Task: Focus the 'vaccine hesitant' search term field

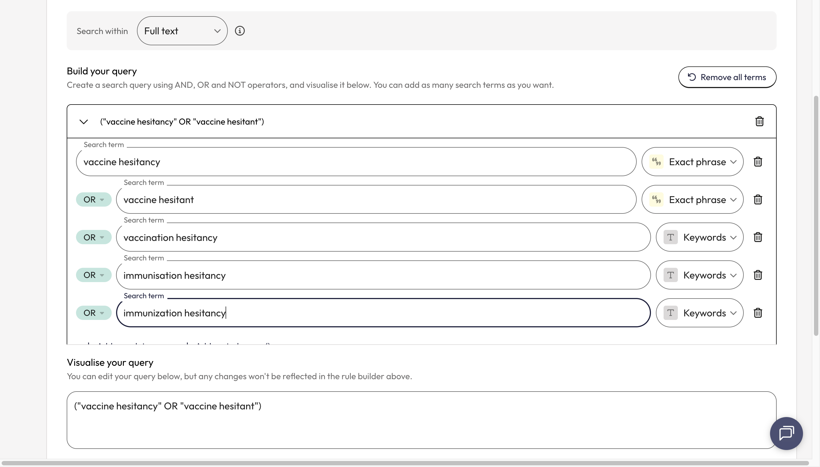Action: 376,199
